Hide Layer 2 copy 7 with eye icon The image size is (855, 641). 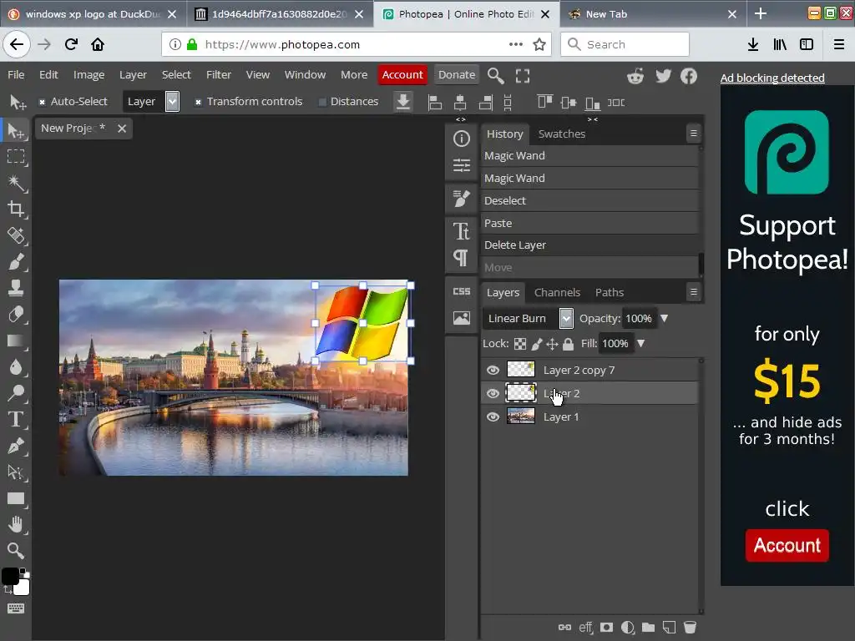pos(493,370)
